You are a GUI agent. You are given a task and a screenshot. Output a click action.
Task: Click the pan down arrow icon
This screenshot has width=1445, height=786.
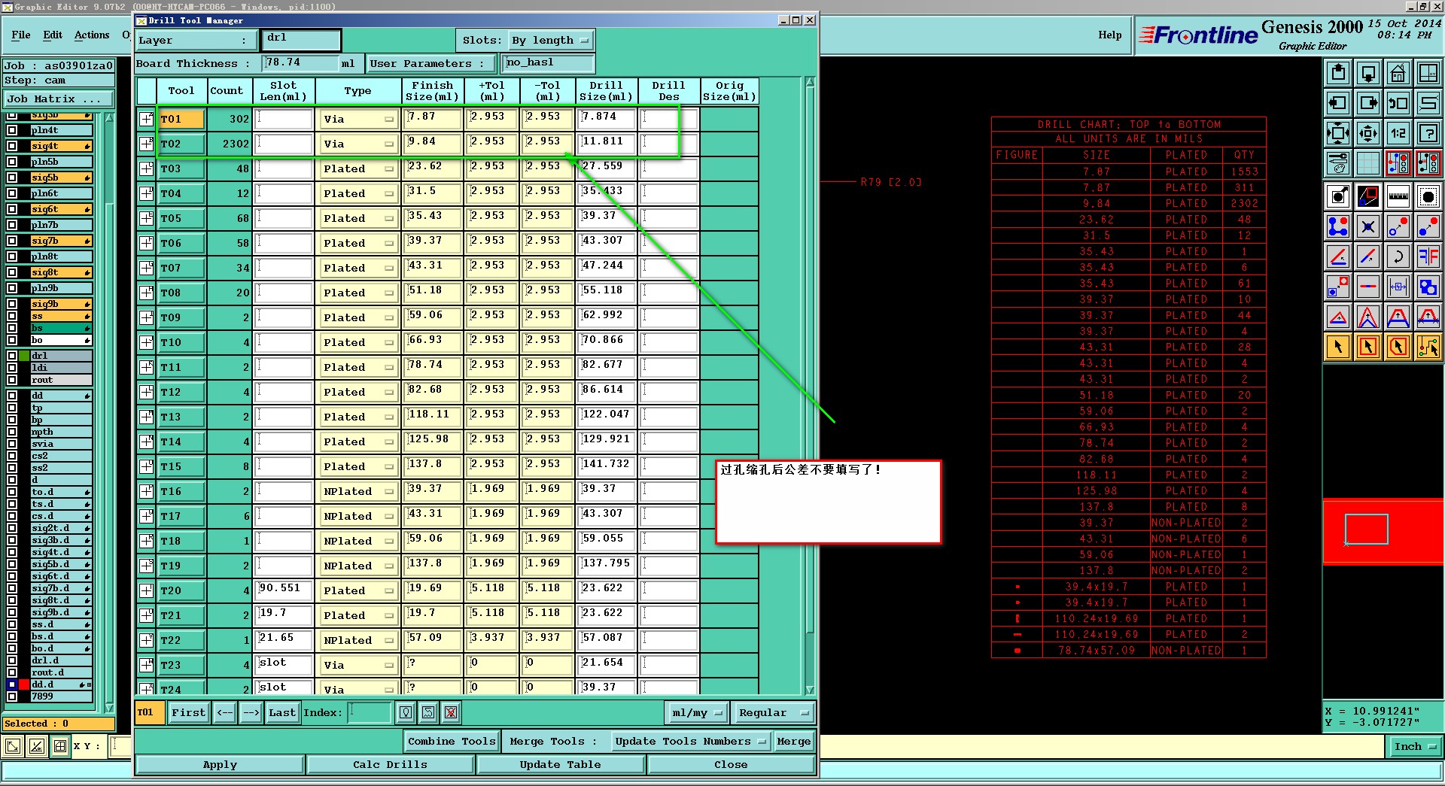(1367, 73)
